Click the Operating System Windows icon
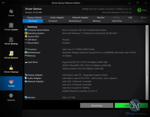 (x=26, y=33)
